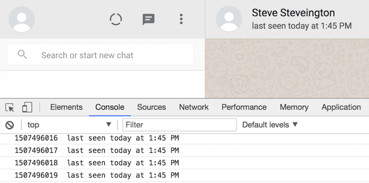Open the top context dropdown

(69, 125)
